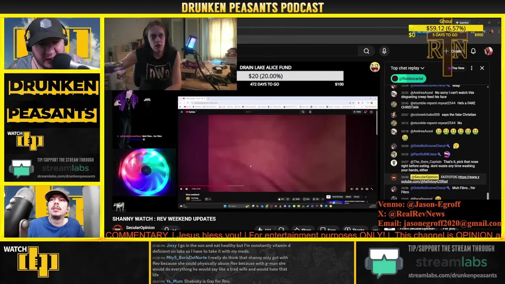
Task: Click back arrow in embedded browser window
Action: (x=180, y=103)
